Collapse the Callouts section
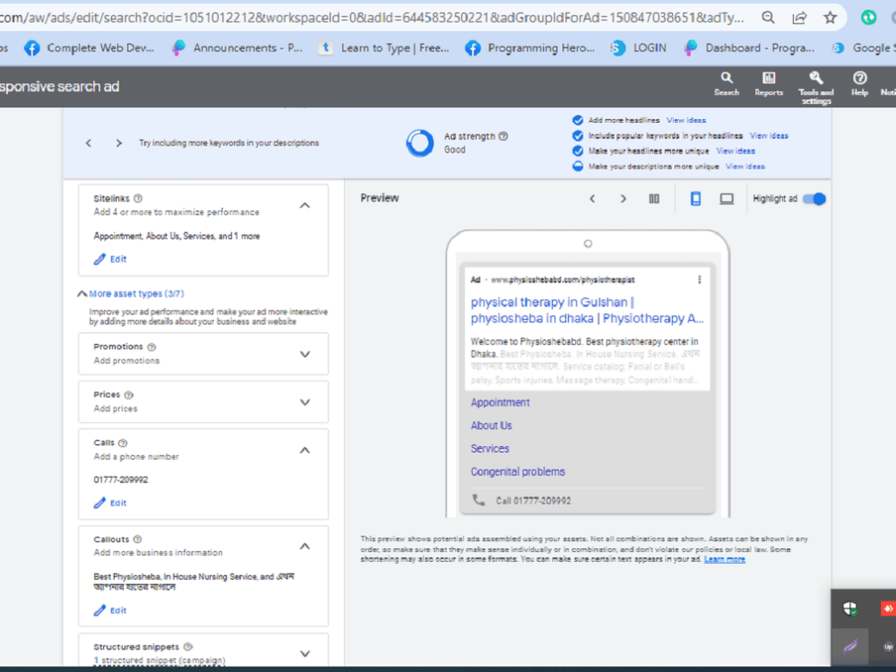 point(306,546)
